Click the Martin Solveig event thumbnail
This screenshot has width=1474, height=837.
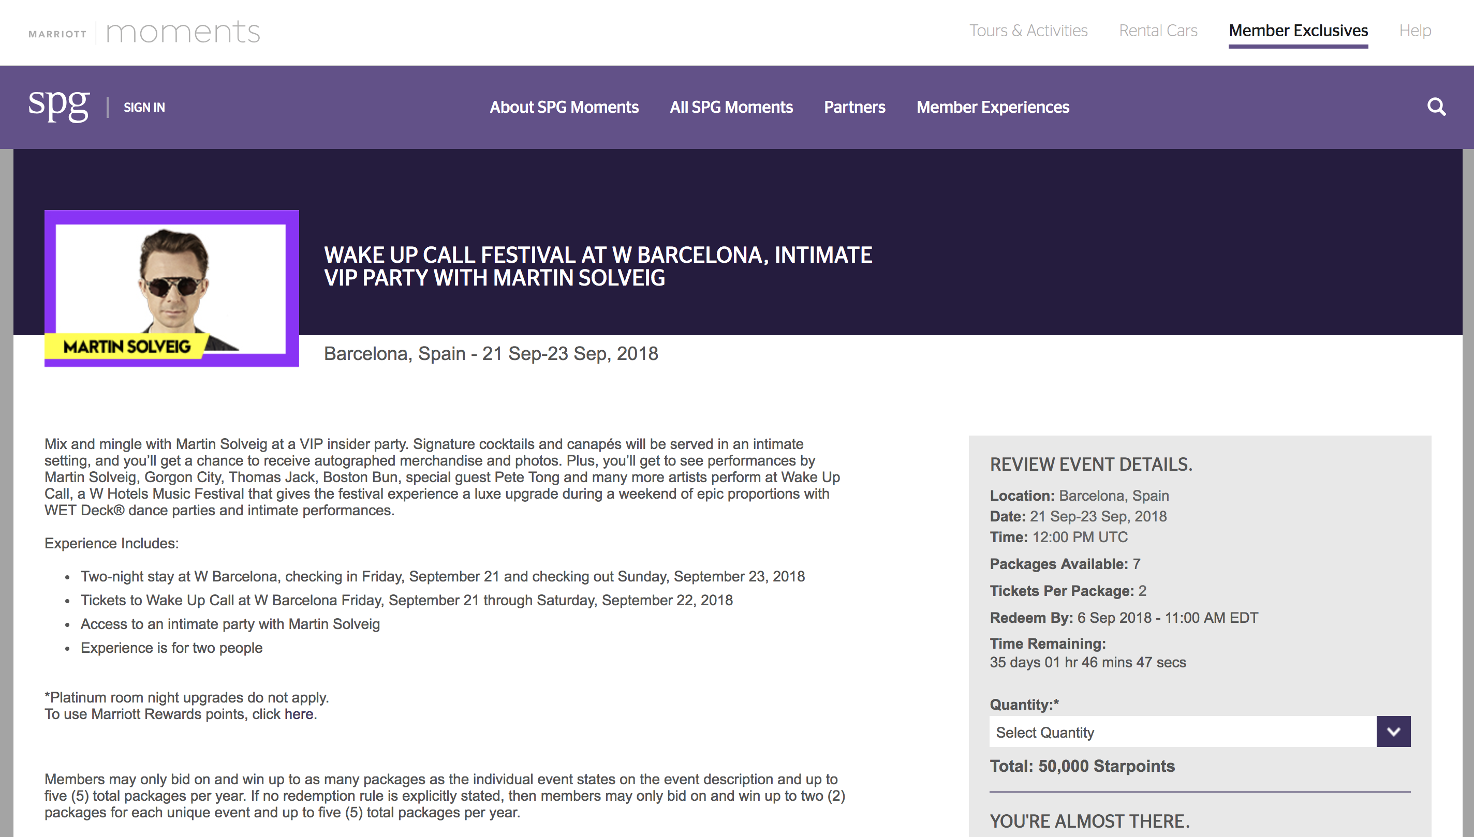click(x=171, y=289)
